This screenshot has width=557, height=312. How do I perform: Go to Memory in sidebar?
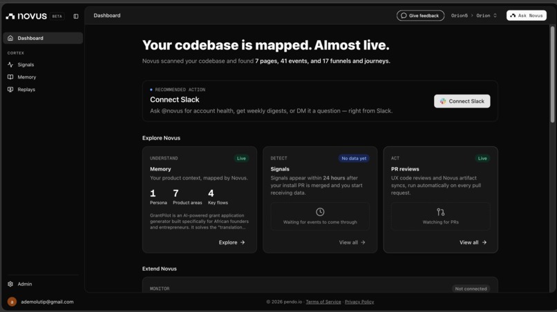tap(43, 77)
